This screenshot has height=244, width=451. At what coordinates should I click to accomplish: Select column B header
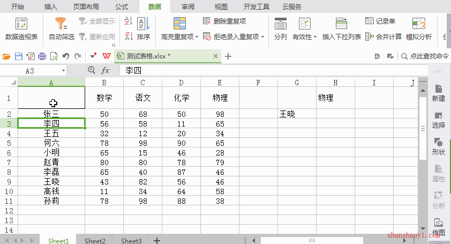(104, 83)
